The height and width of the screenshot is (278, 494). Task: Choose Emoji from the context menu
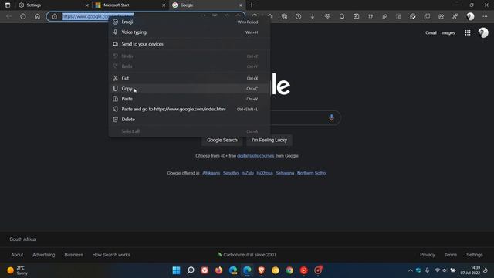189,22
